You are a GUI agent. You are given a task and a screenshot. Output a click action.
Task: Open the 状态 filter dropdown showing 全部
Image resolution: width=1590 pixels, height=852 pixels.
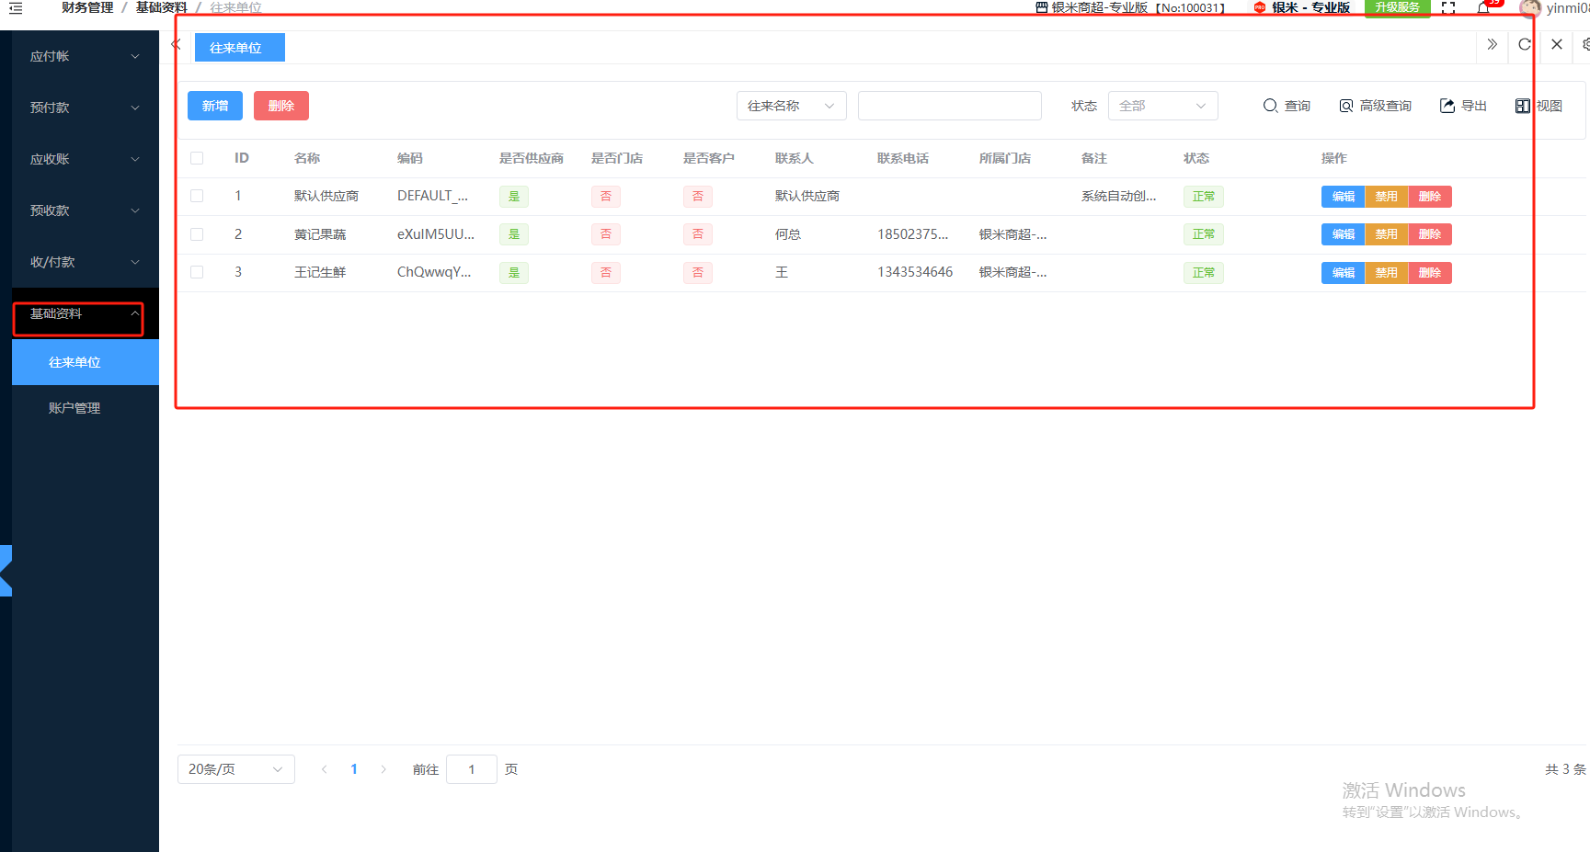pos(1162,106)
